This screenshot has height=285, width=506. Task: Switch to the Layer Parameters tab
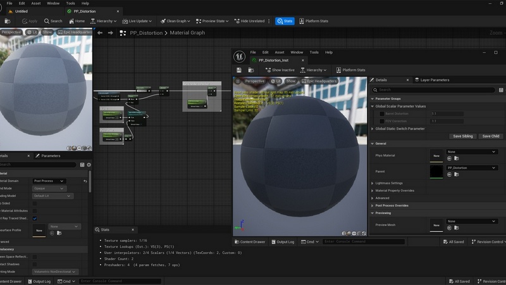coord(435,80)
